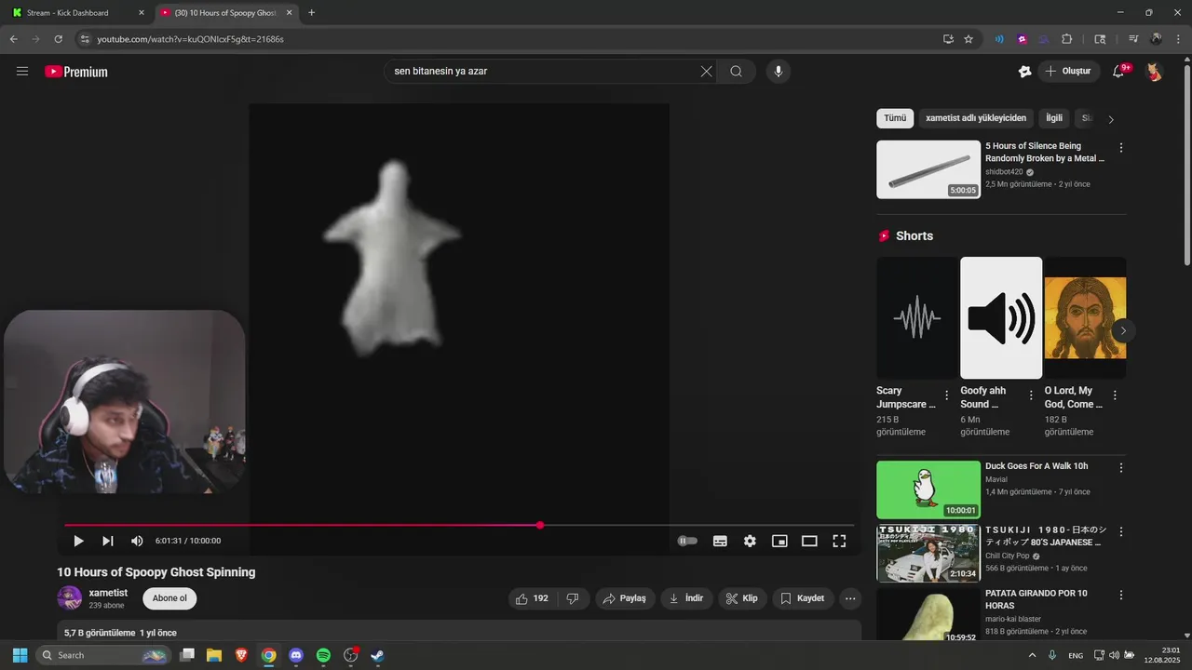Screen dimensions: 1192x670
Task: Mute the video volume speaker
Action: 137,541
